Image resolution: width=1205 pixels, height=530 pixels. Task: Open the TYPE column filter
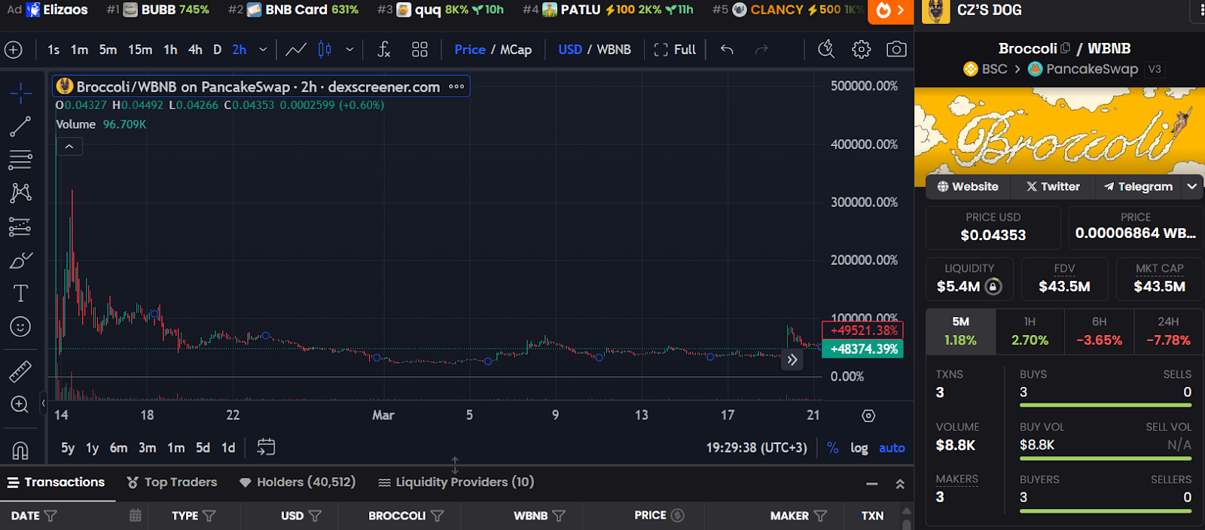click(209, 516)
